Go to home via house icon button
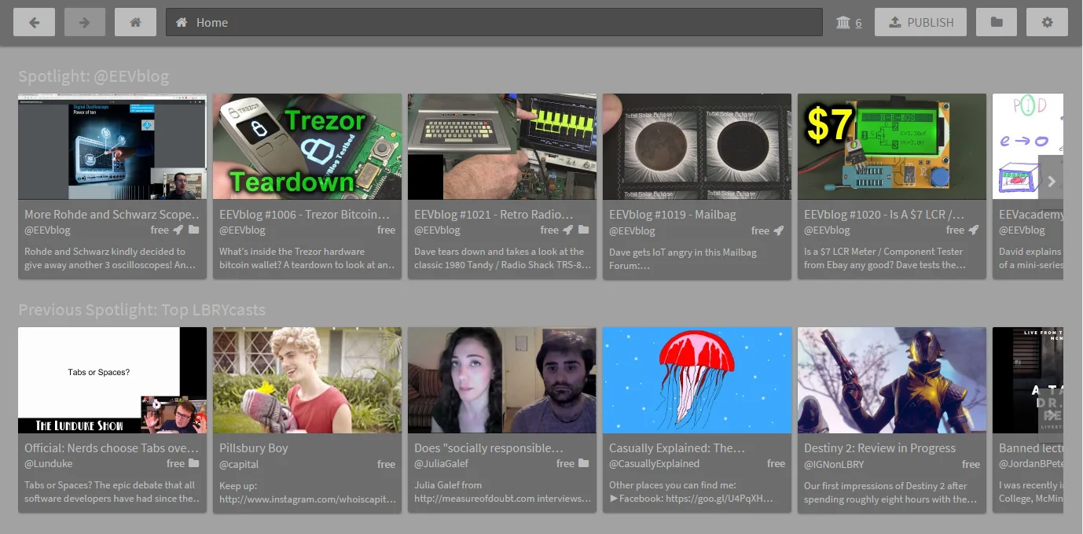Viewport: 1083px width, 534px height. point(135,23)
